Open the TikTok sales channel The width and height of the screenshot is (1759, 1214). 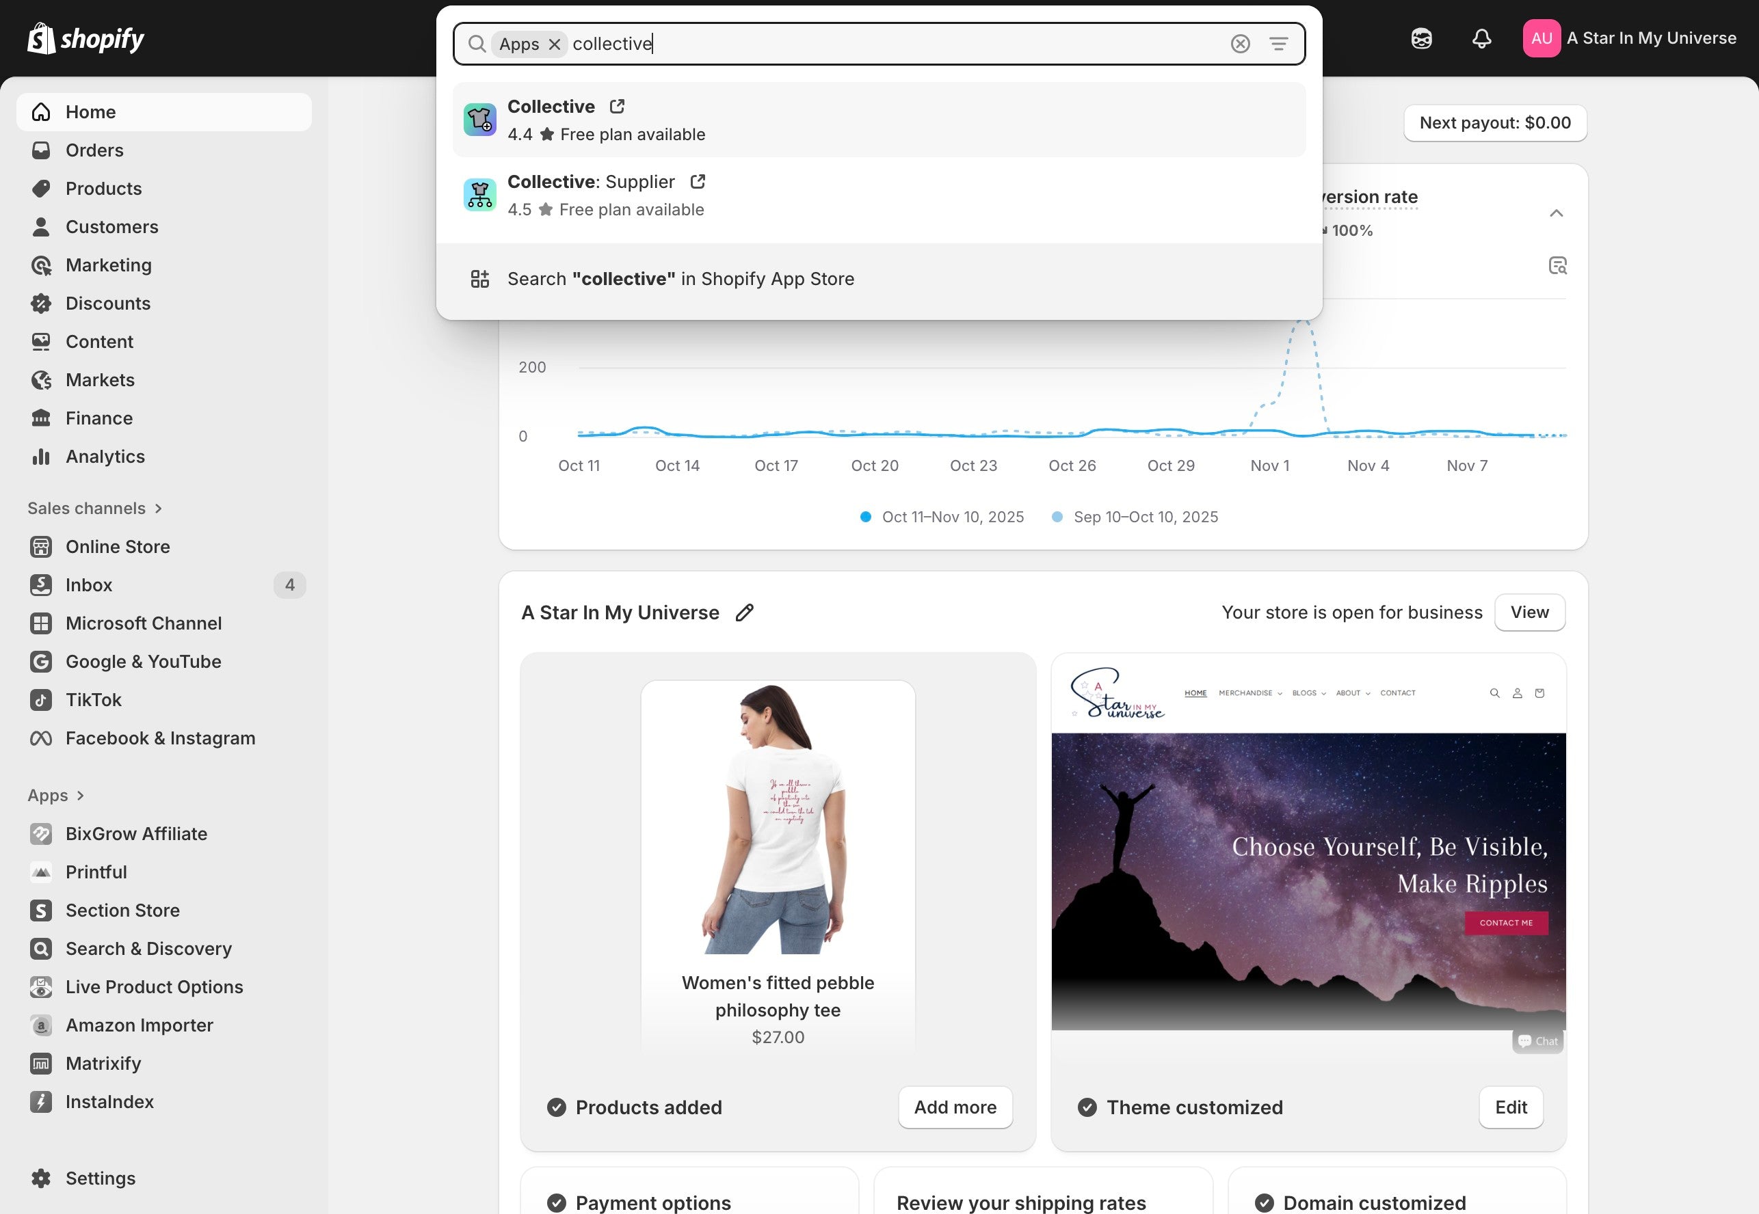93,700
